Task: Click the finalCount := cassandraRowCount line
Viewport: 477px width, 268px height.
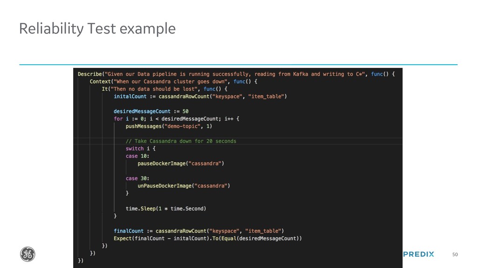Action: click(198, 231)
